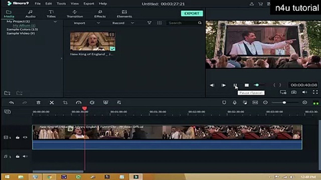This screenshot has width=321, height=180.
Task: Open the Audio Mixer icon
Action: [x=245, y=102]
